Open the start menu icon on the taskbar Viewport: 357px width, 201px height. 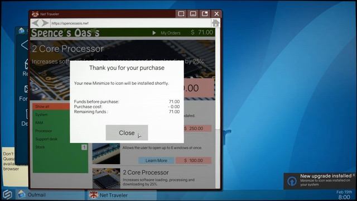point(7,195)
